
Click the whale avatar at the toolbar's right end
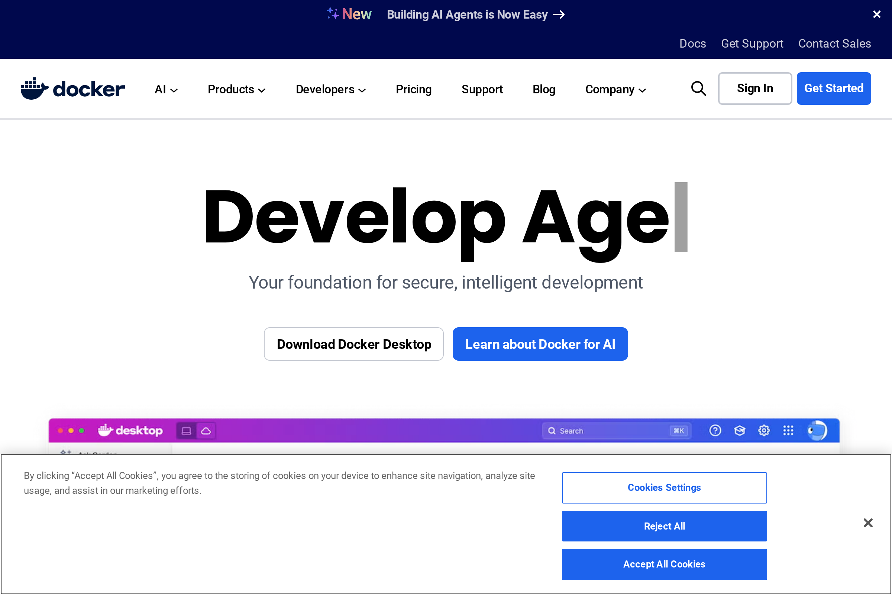[x=818, y=430]
